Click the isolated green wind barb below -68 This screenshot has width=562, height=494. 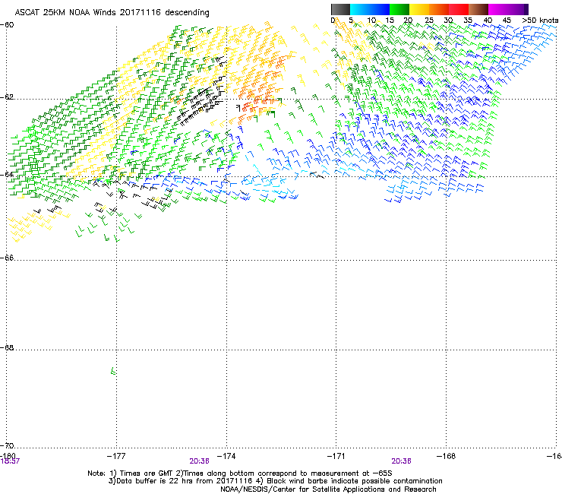pos(113,371)
